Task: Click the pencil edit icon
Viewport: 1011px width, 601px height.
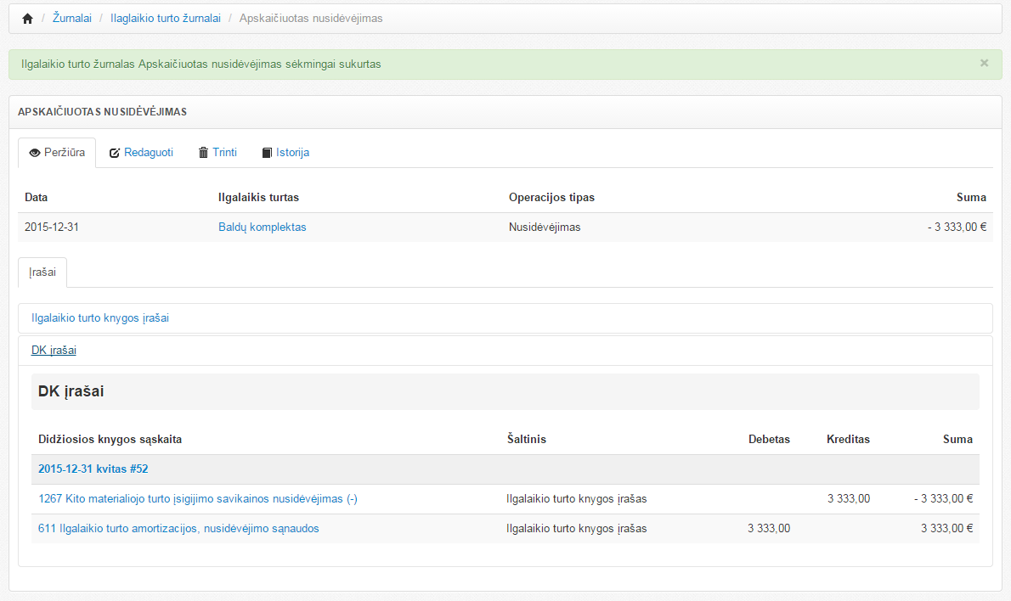Action: [x=115, y=153]
